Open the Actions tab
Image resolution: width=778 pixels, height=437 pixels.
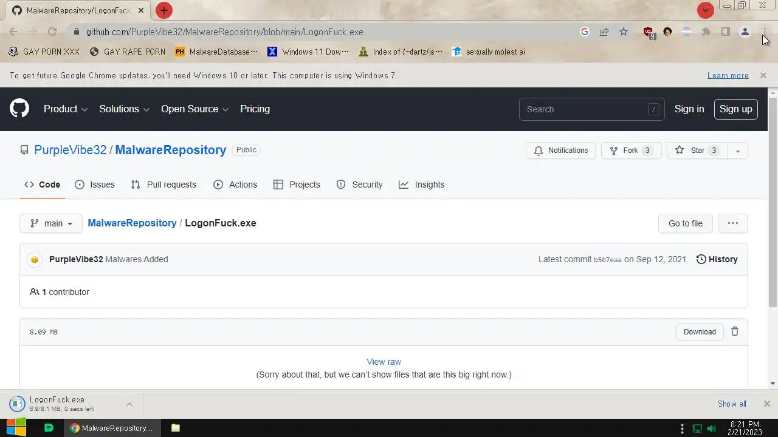[x=235, y=185]
